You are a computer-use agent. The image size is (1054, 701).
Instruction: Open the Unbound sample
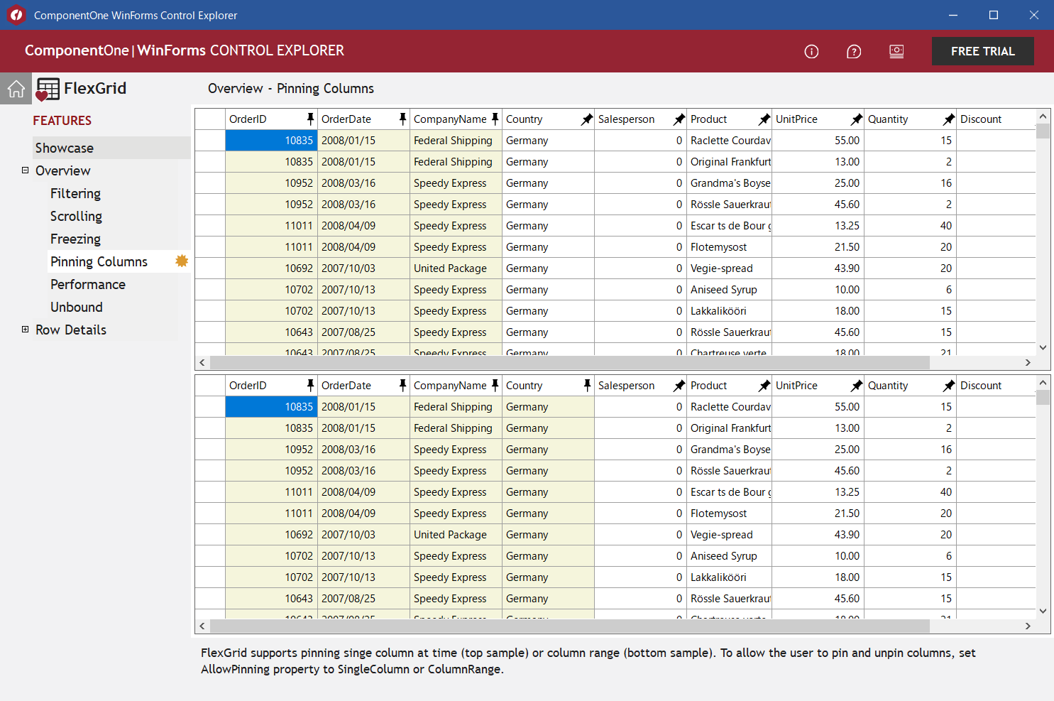77,307
